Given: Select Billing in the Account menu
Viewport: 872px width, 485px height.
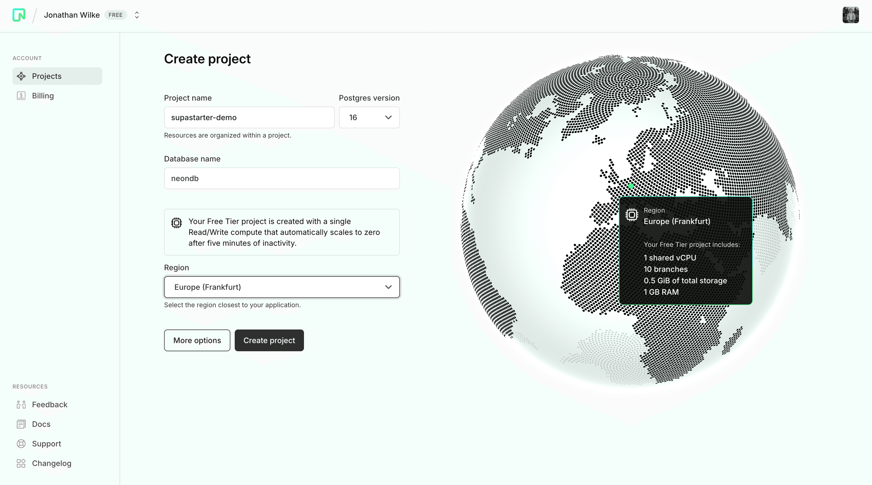Looking at the screenshot, I should [43, 96].
